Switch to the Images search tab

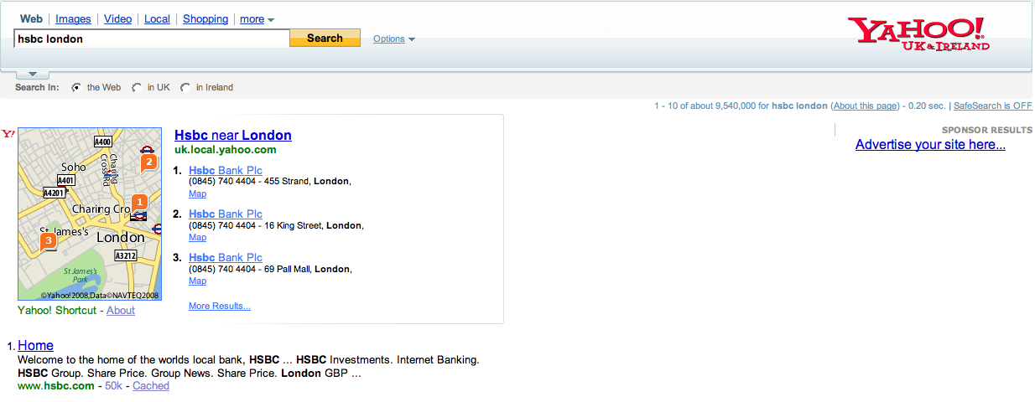(73, 19)
